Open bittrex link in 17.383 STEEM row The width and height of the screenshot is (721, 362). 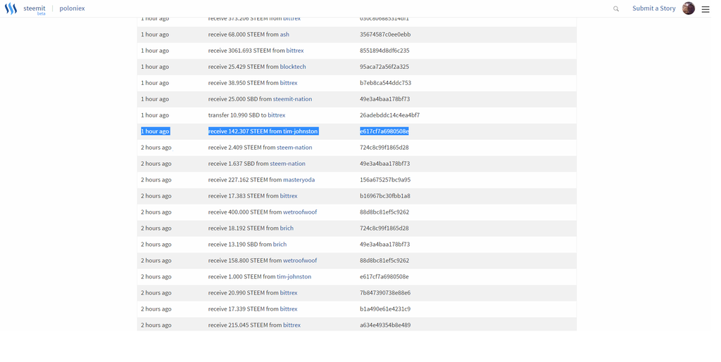point(289,196)
